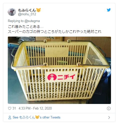118x125 pixels.
Task: Visit the @sutegma profile mention
Action: click(32, 21)
